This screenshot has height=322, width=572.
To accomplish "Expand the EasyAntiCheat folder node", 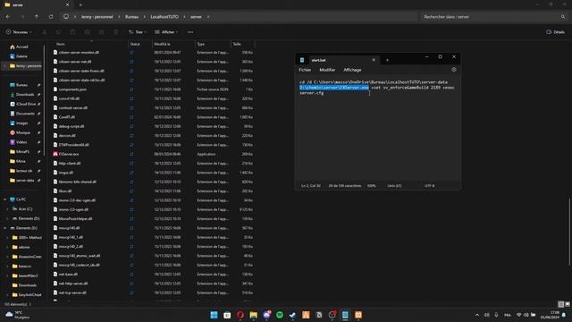I will [8, 294].
